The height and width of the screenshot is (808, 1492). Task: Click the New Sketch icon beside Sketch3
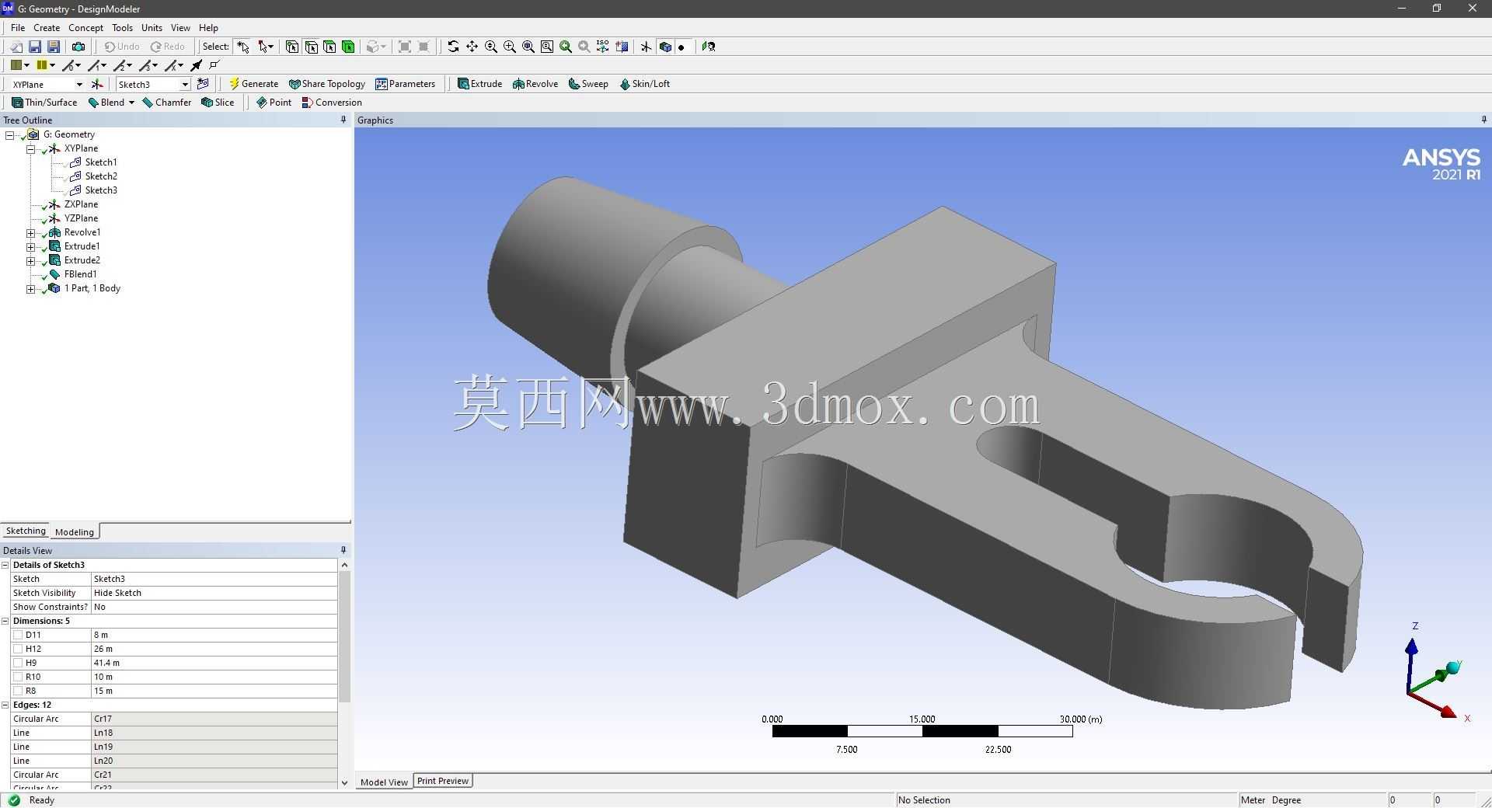(x=203, y=84)
